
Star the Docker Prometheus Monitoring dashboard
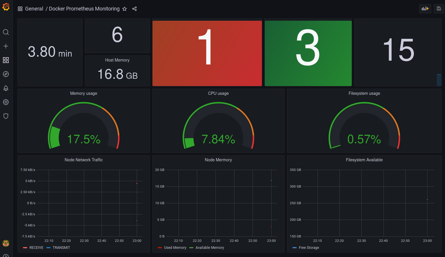(x=125, y=9)
